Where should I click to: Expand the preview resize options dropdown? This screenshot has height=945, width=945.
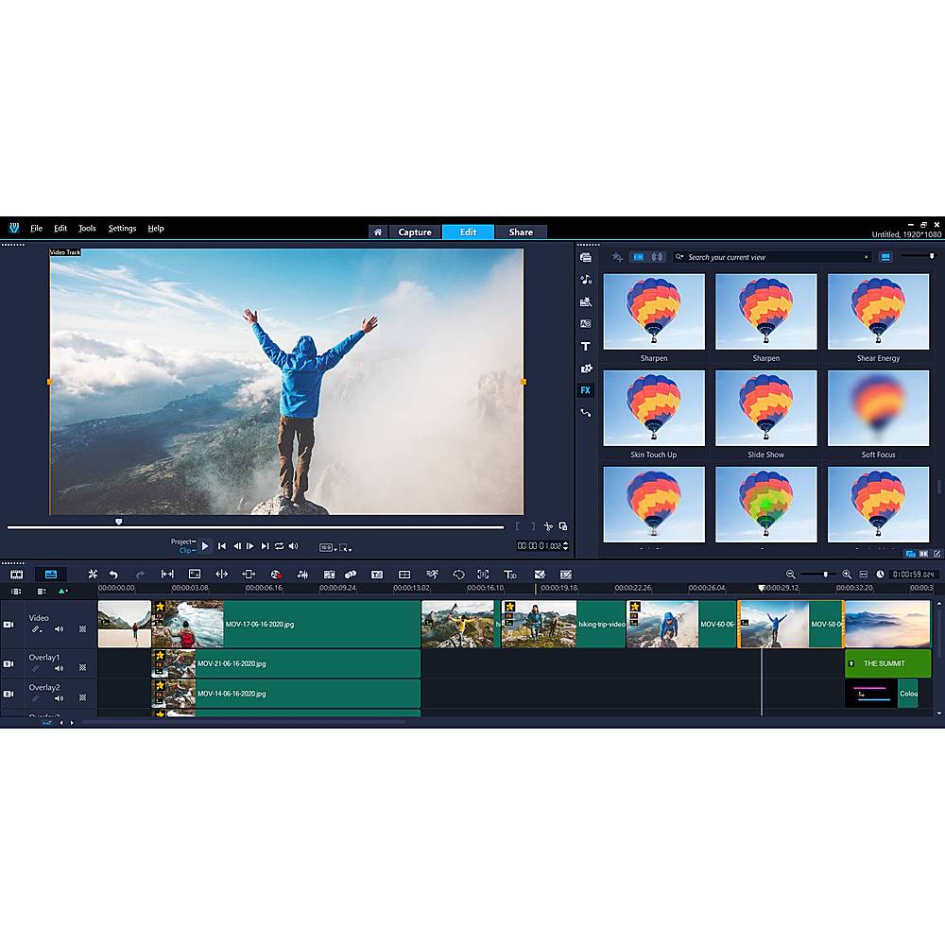click(x=346, y=547)
